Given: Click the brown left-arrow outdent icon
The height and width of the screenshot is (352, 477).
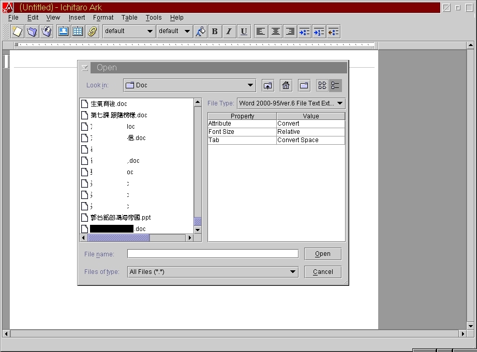Looking at the screenshot, I should tap(333, 32).
